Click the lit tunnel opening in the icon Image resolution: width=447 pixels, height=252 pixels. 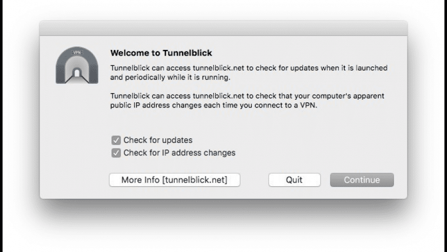[x=77, y=74]
